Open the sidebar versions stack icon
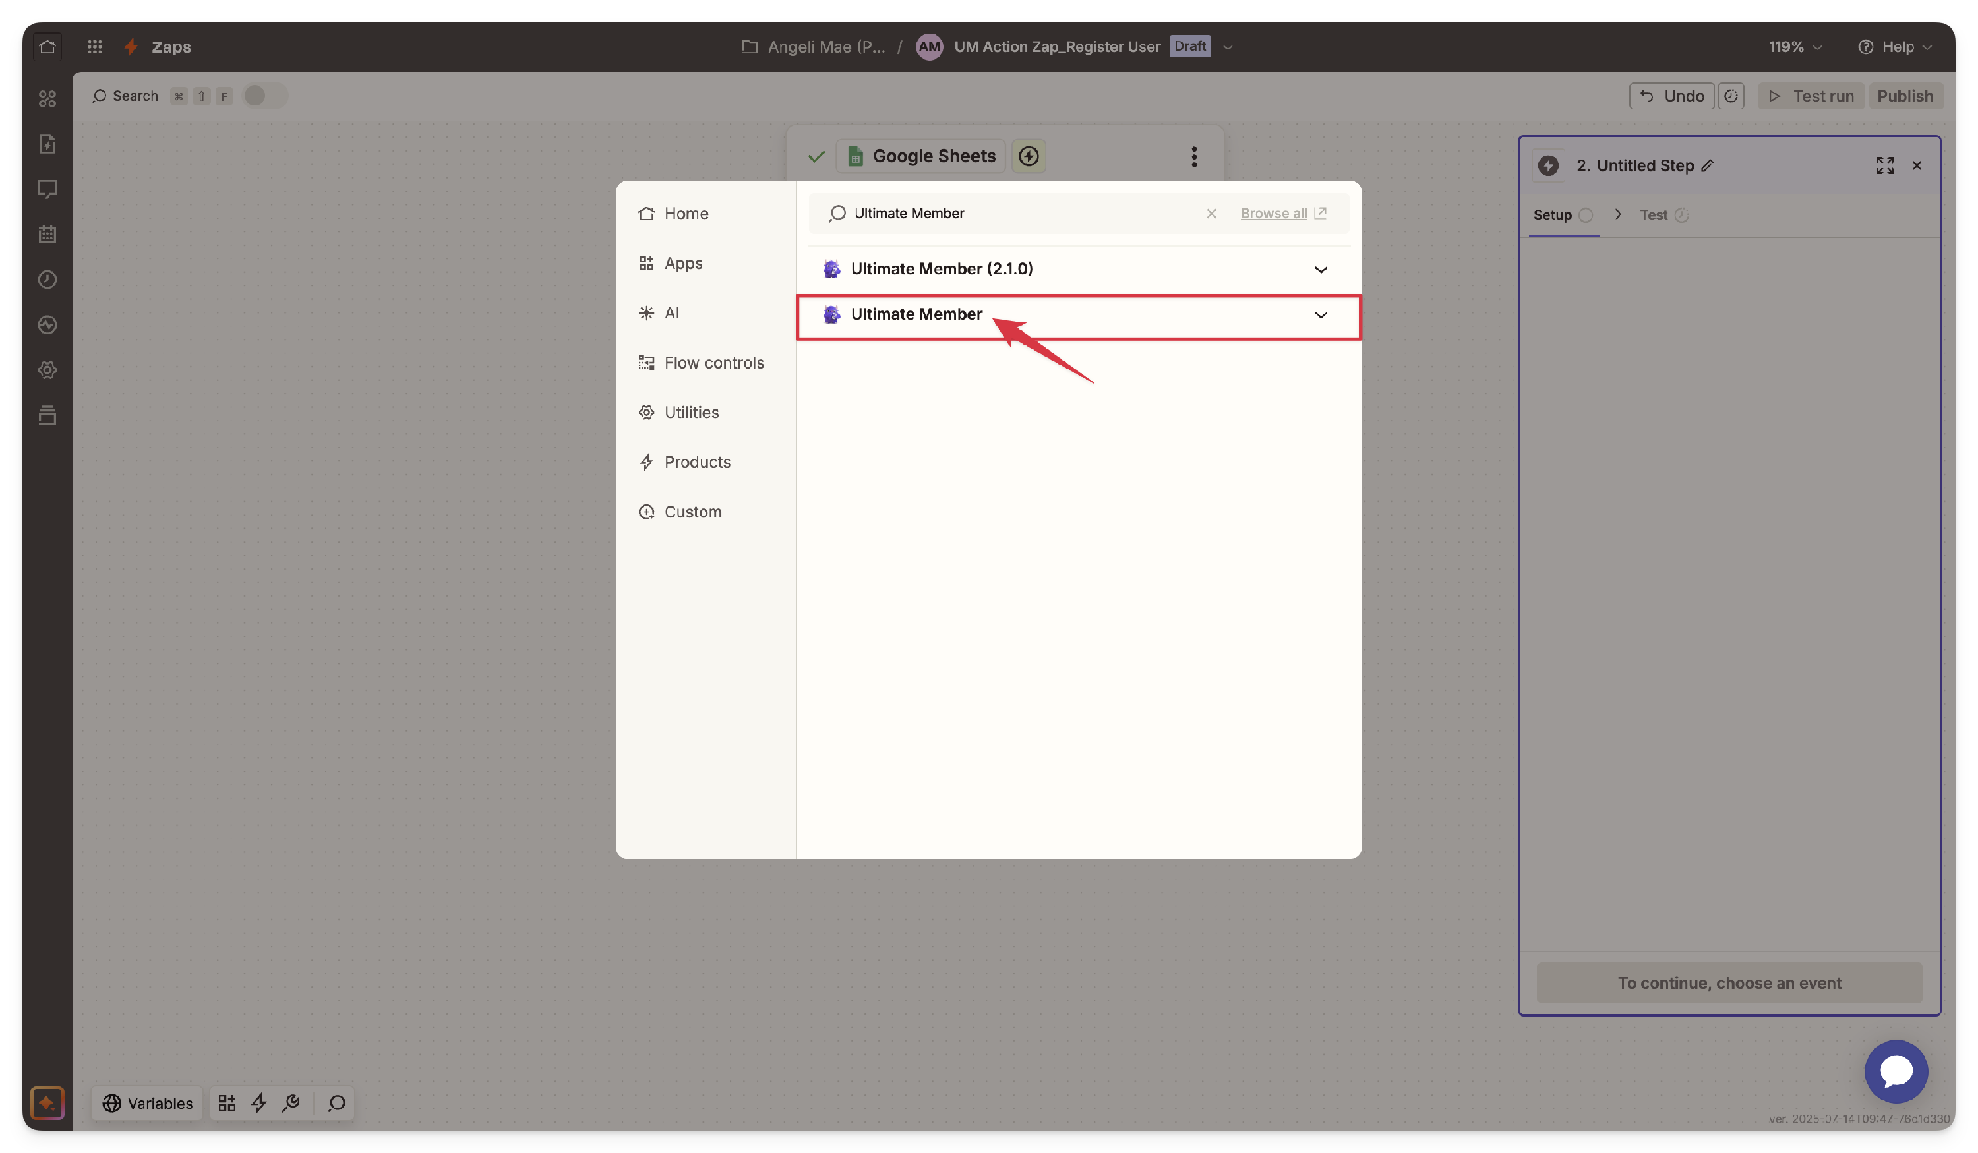Viewport: 1978px width, 1153px height. click(47, 415)
